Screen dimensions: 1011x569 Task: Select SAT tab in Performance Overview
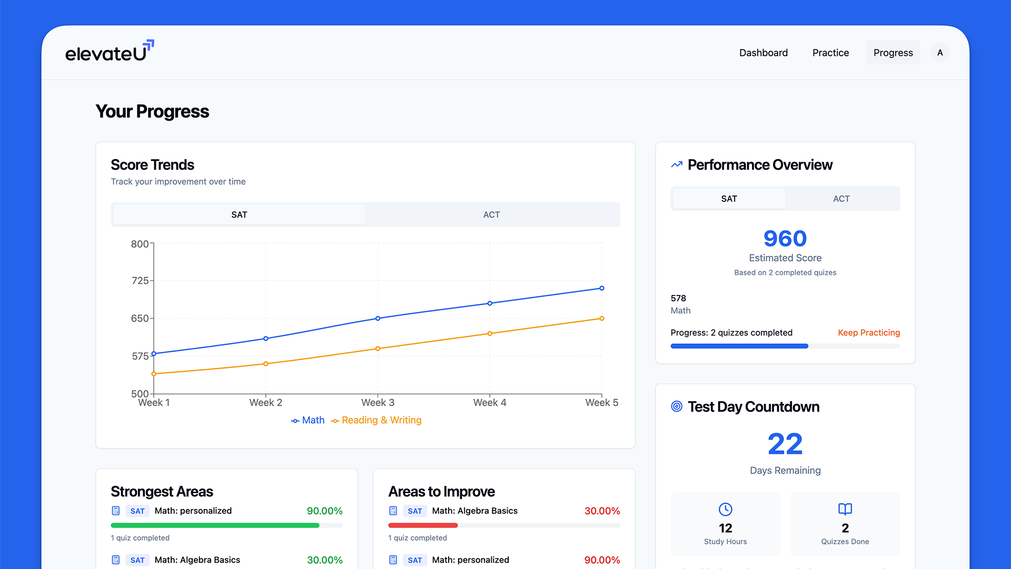click(x=729, y=199)
